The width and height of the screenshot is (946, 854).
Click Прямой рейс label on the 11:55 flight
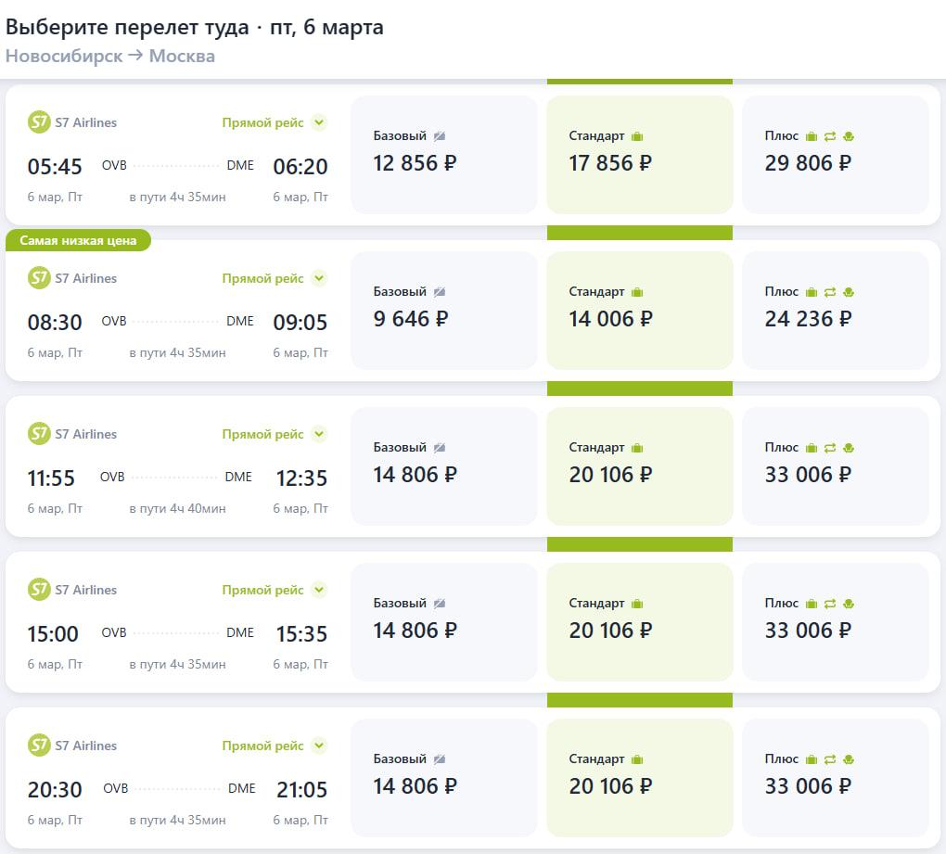[262, 434]
